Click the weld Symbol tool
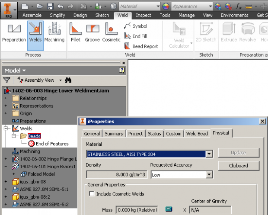This screenshot has width=268, height=215. [x=136, y=26]
